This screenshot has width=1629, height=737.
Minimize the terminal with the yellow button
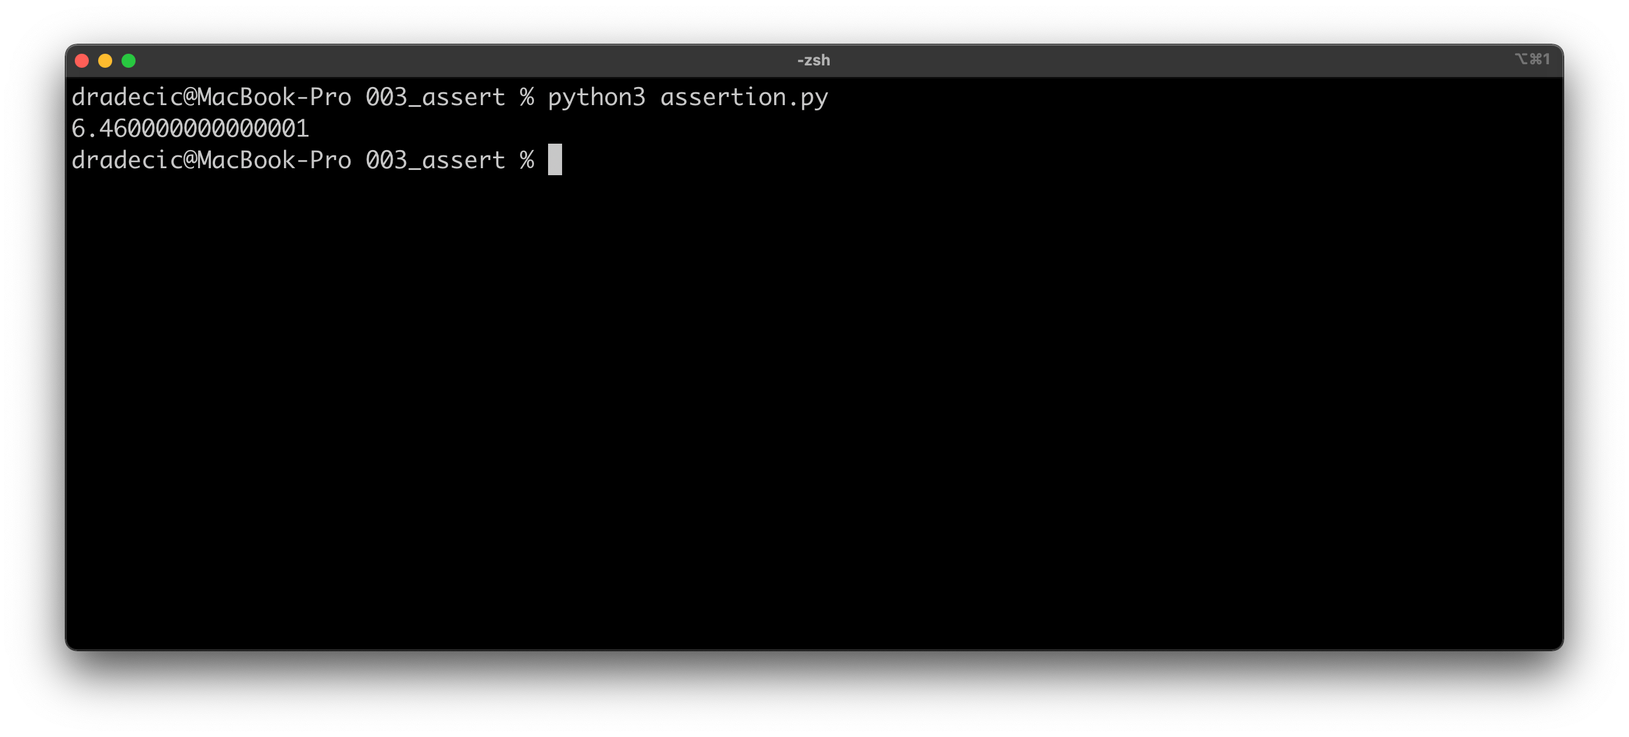tap(105, 61)
